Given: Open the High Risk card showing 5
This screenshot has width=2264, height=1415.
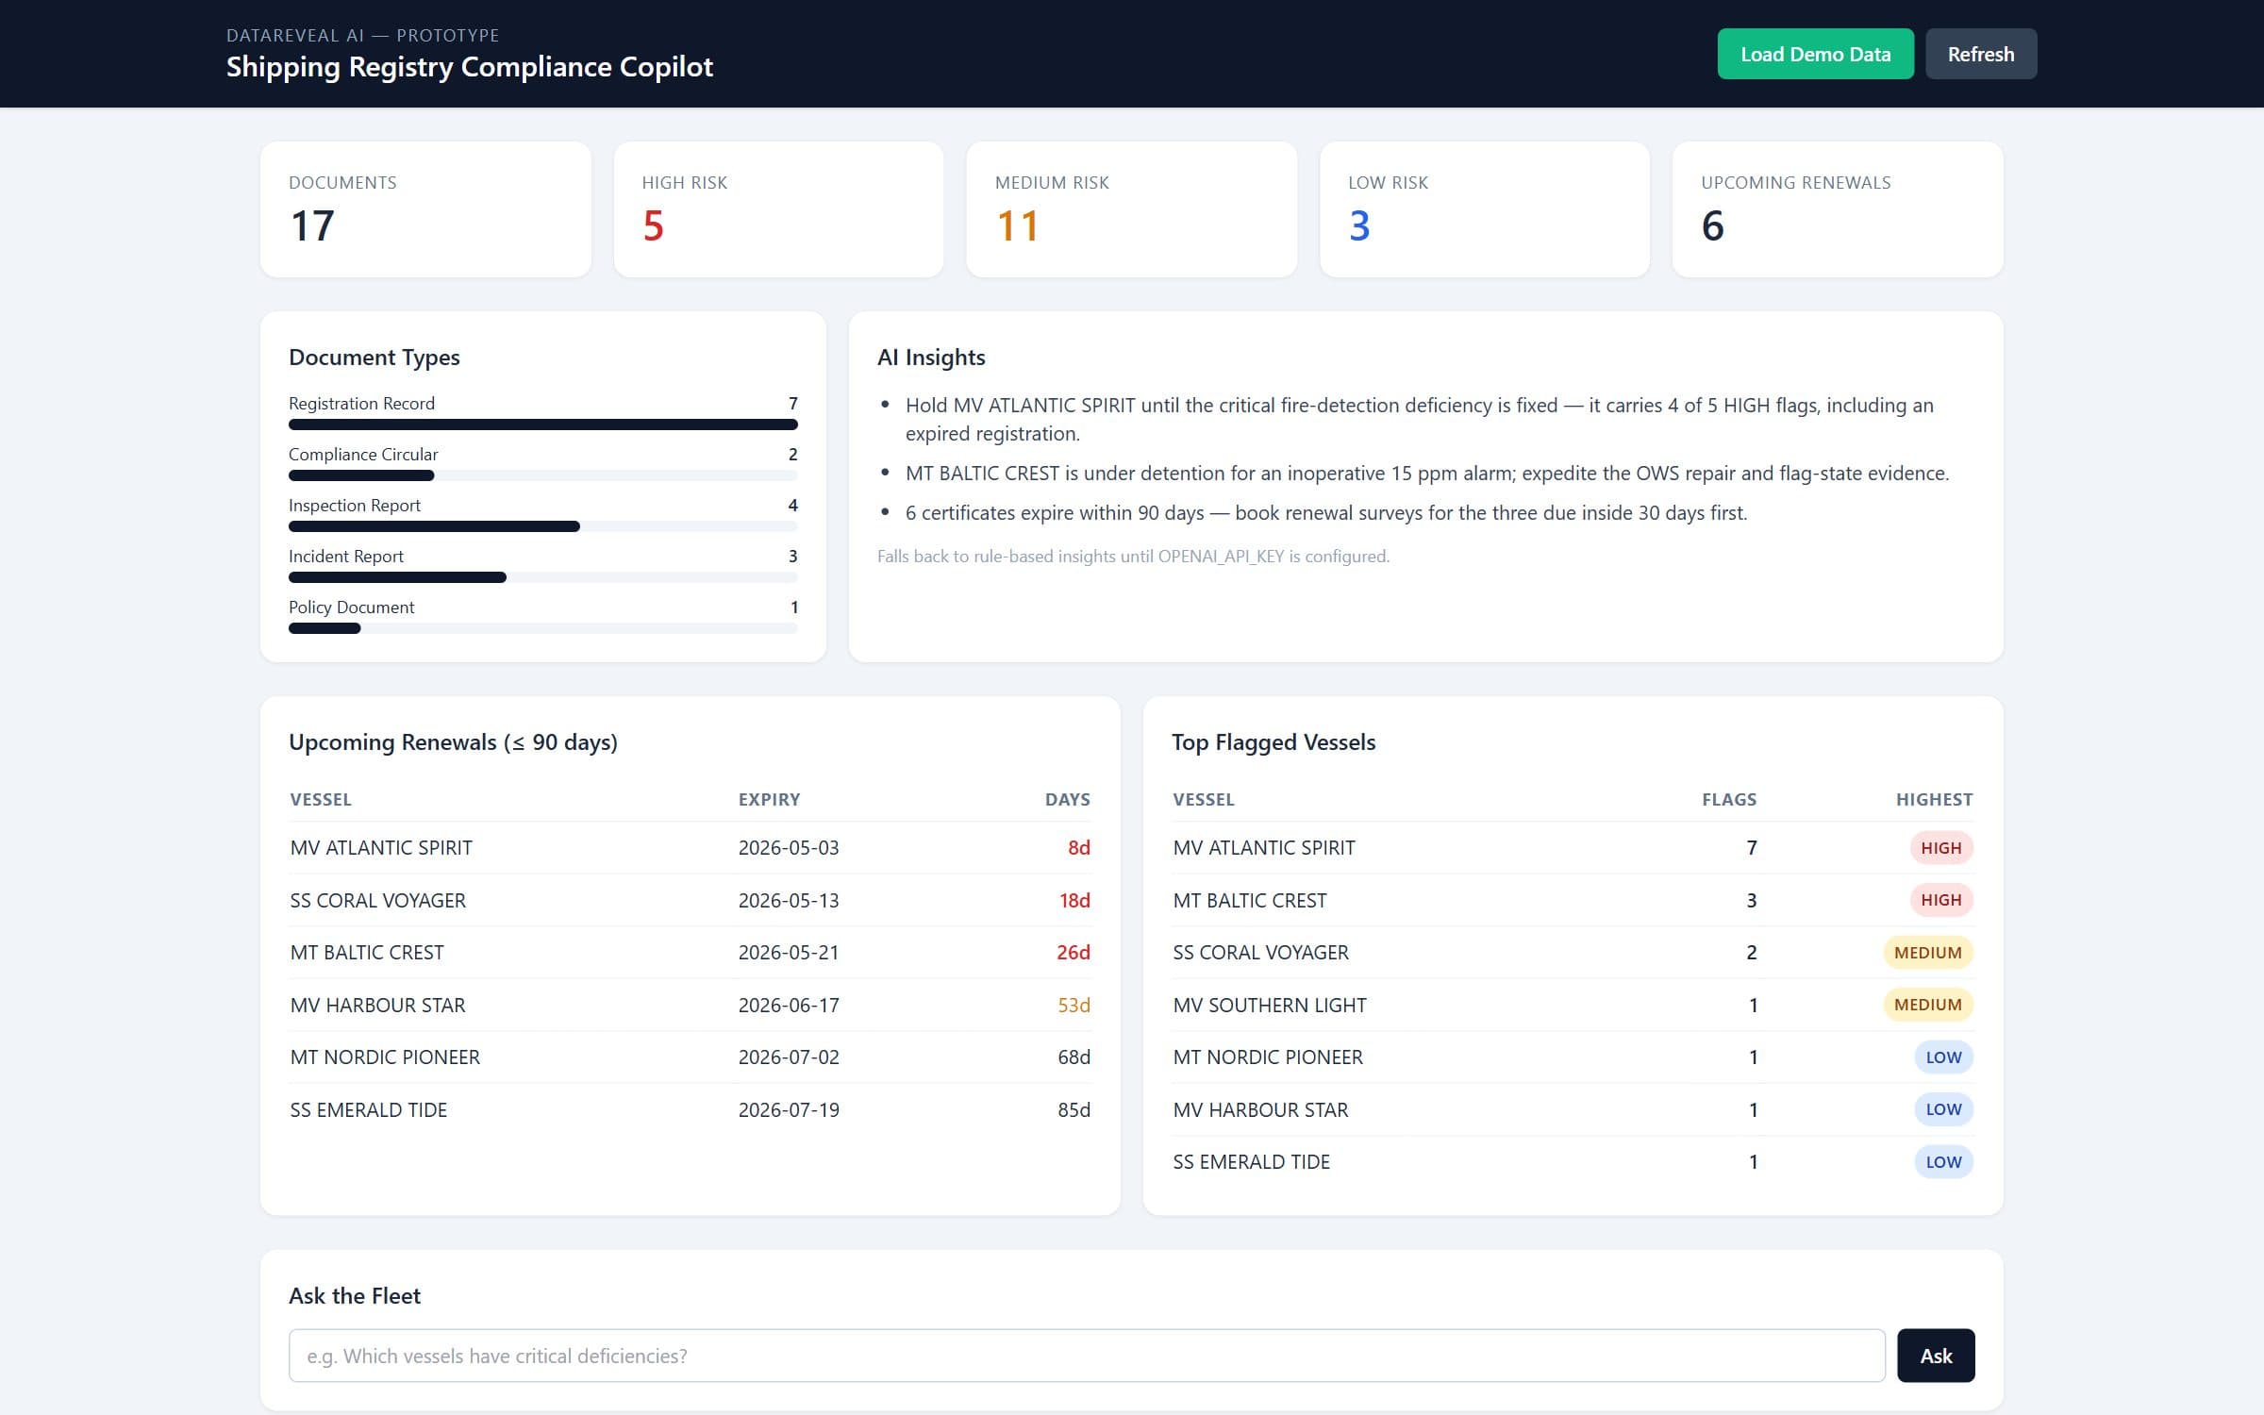Looking at the screenshot, I should (x=778, y=209).
